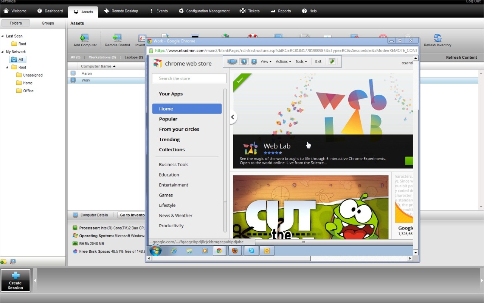Select the Office folder in tree
This screenshot has height=303, width=484.
(25, 91)
